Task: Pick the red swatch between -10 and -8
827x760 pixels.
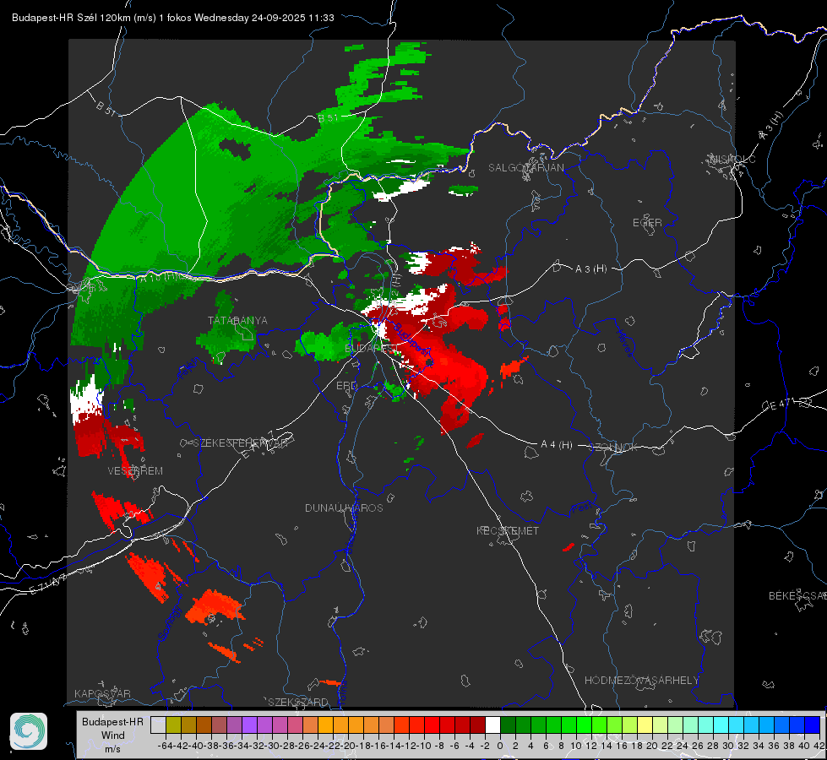Action: pos(432,725)
